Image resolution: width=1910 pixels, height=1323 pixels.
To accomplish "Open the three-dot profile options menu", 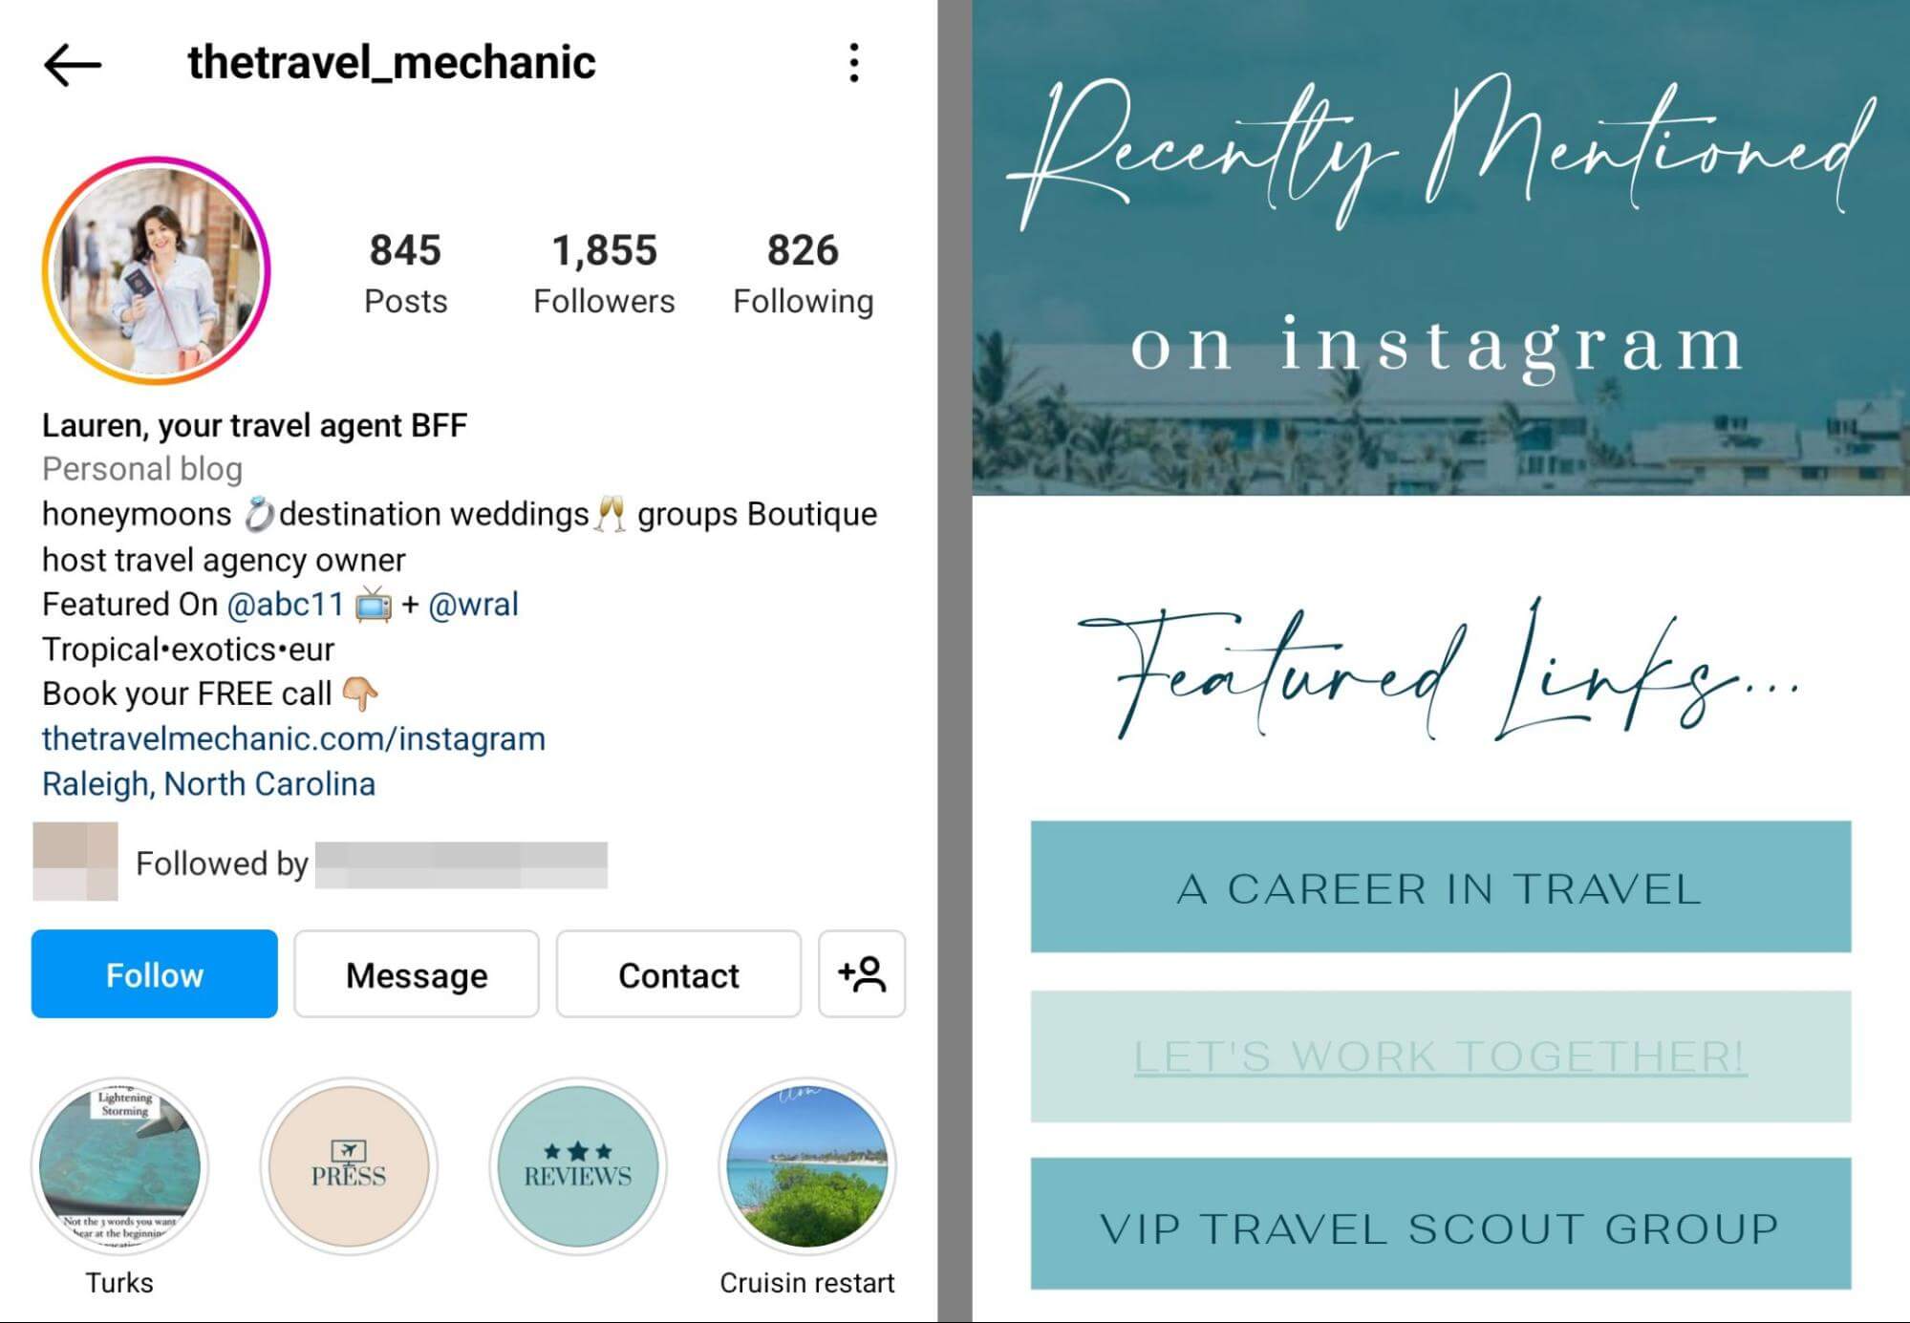I will 853,62.
